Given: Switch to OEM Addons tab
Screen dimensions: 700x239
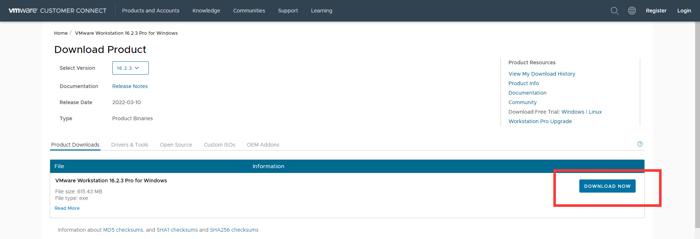Looking at the screenshot, I should click(263, 145).
